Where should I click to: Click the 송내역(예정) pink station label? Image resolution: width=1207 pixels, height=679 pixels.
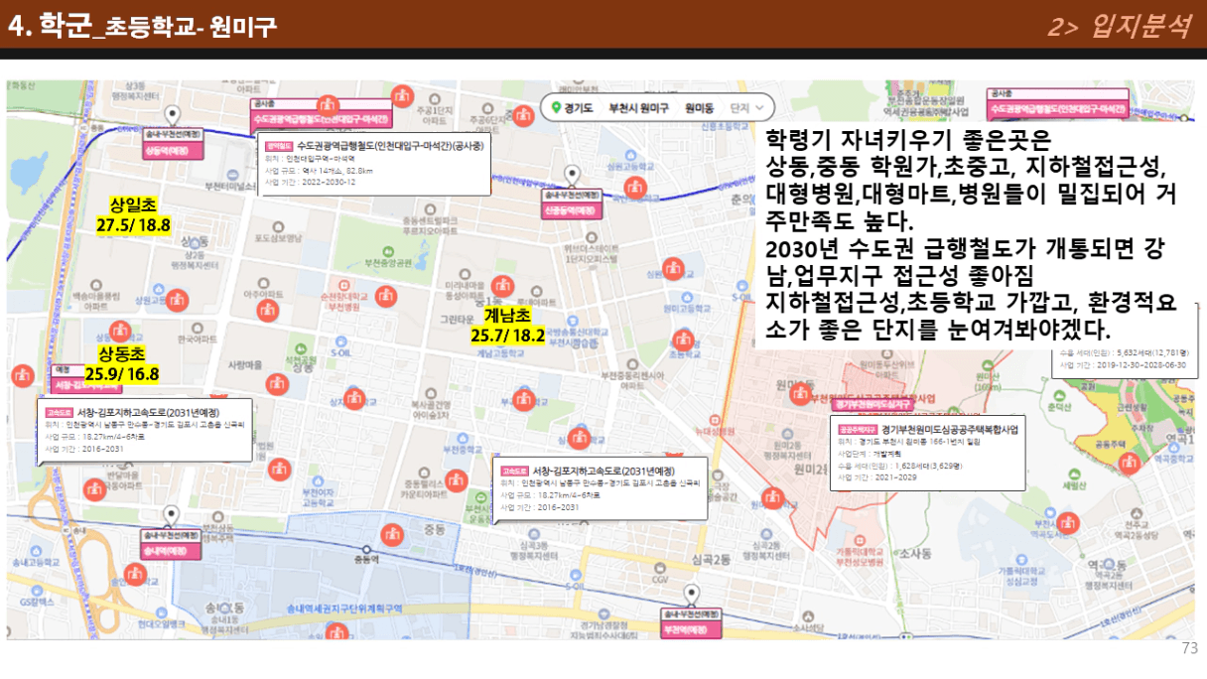tap(171, 551)
